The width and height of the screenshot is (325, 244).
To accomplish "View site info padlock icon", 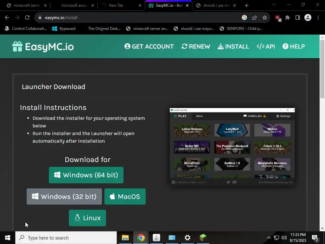I will point(40,18).
